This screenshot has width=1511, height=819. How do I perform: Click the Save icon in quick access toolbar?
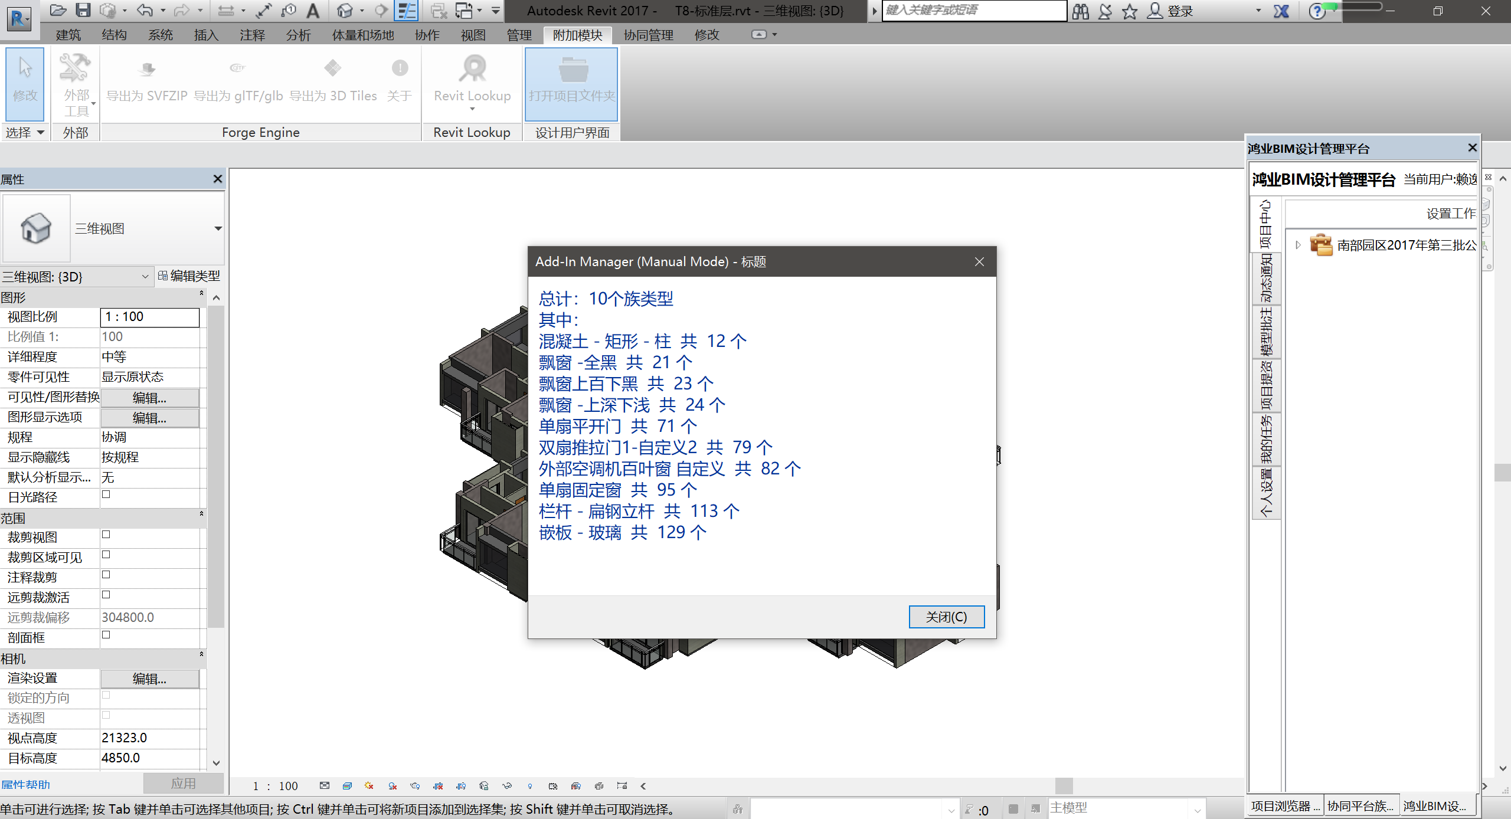[83, 10]
